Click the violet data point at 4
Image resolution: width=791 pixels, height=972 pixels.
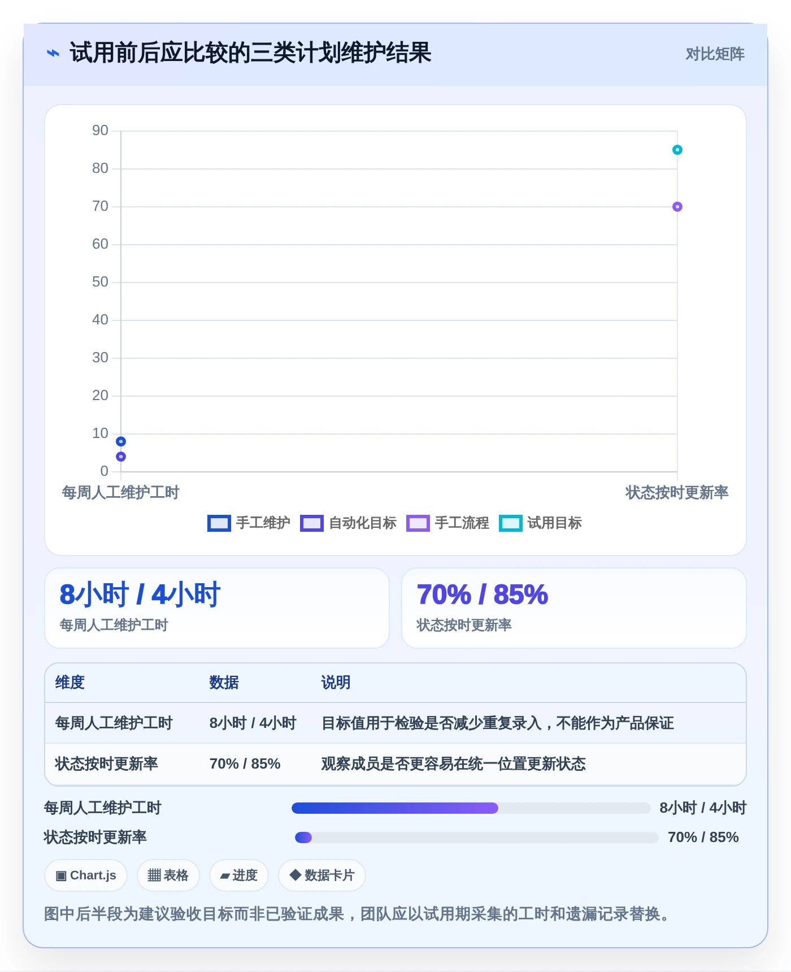pyautogui.click(x=121, y=457)
